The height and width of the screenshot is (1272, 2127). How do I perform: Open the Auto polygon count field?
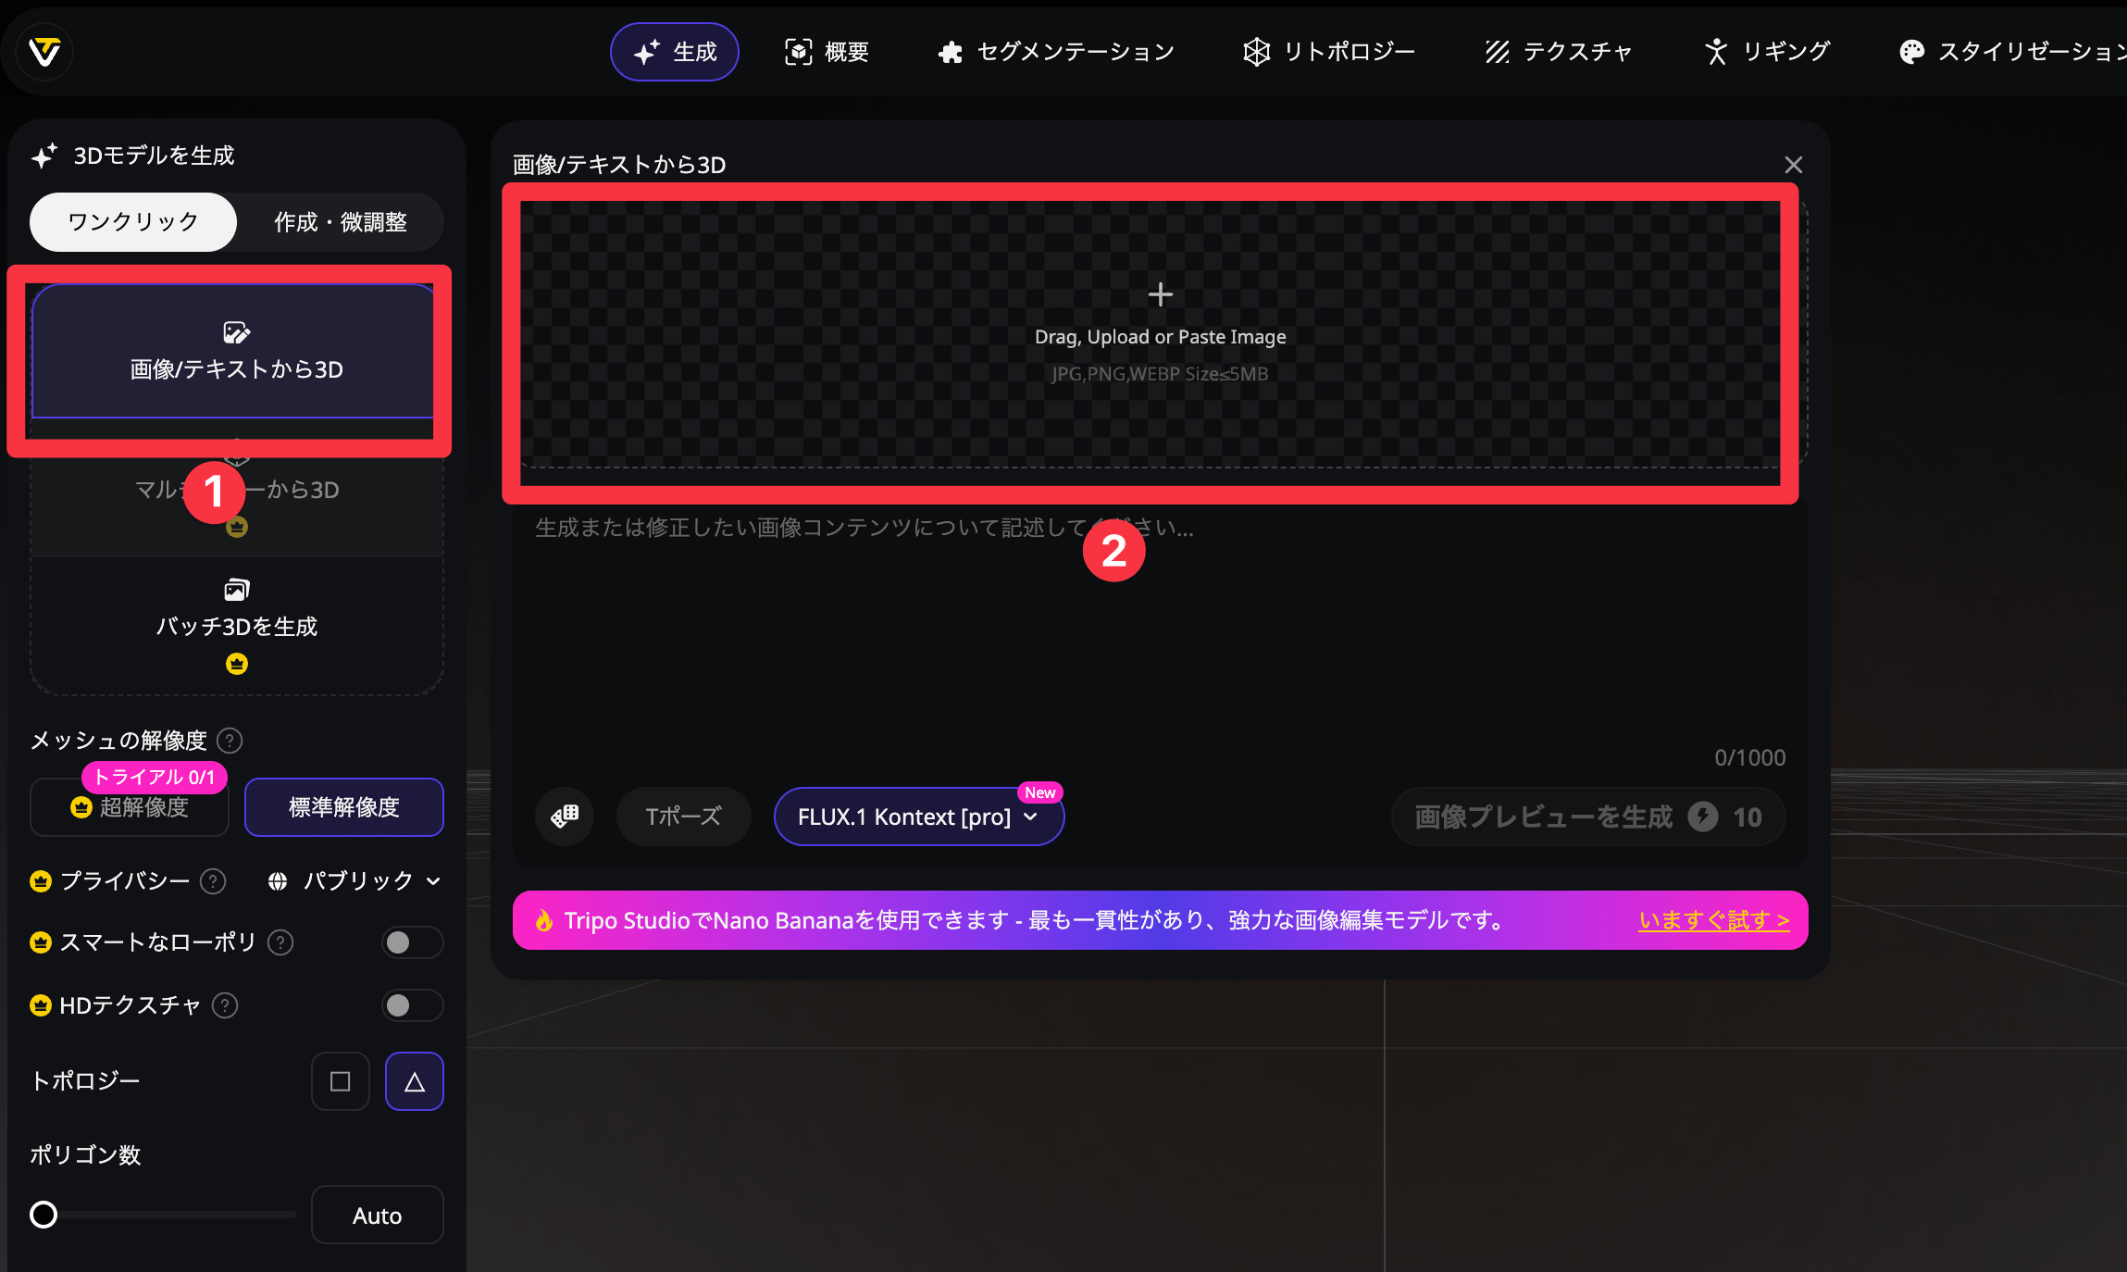pos(377,1215)
